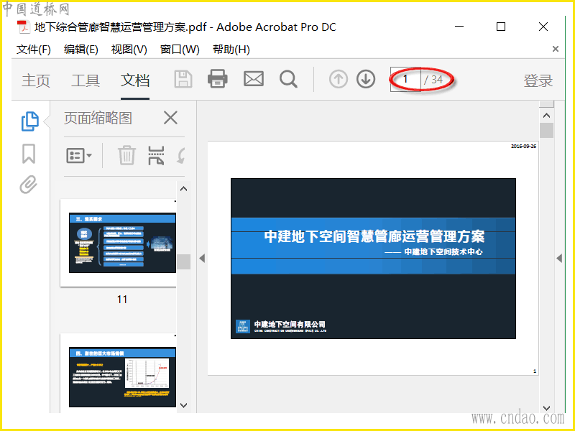Go to next page down arrow
Viewport: 575px width, 431px height.
tap(366, 79)
